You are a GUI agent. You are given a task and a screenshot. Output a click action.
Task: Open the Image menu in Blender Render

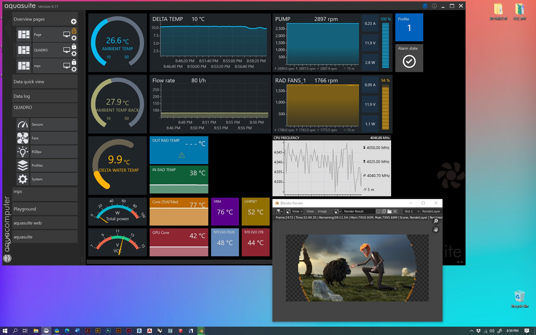point(322,211)
